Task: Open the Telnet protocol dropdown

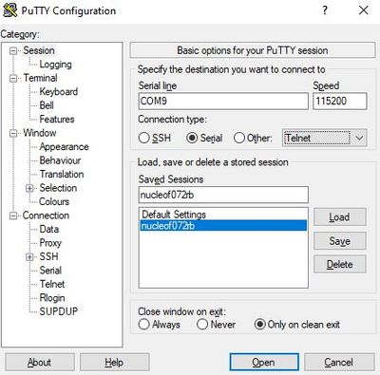Action: tap(324, 138)
